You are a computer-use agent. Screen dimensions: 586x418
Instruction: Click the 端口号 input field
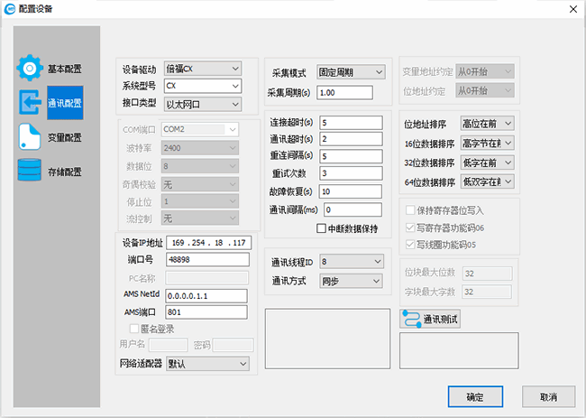point(204,261)
